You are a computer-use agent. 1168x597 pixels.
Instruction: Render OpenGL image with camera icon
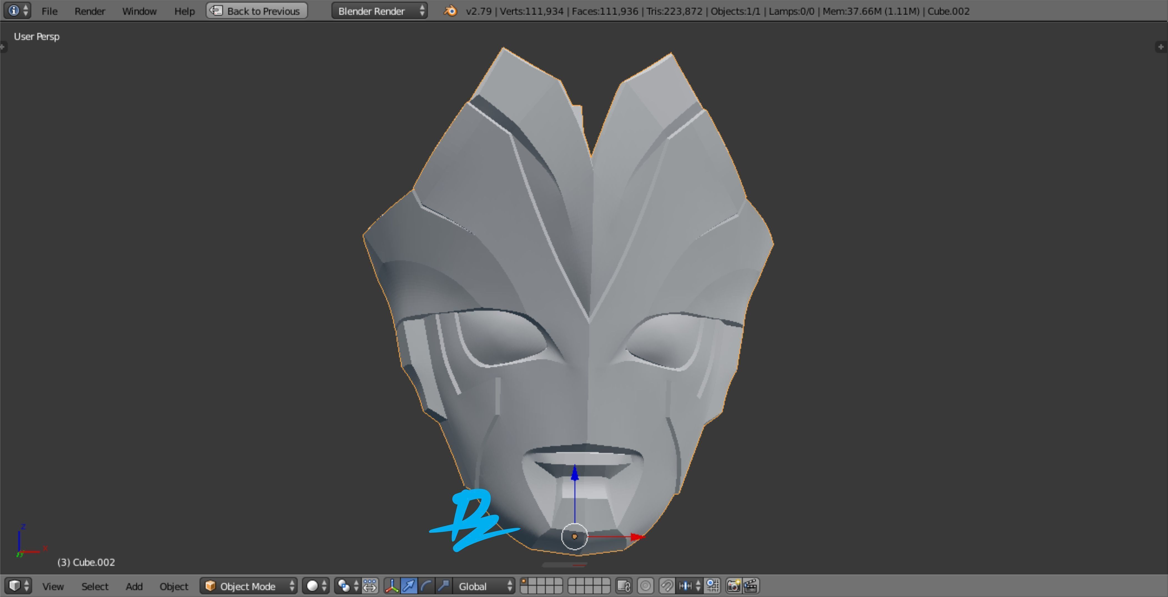[734, 586]
